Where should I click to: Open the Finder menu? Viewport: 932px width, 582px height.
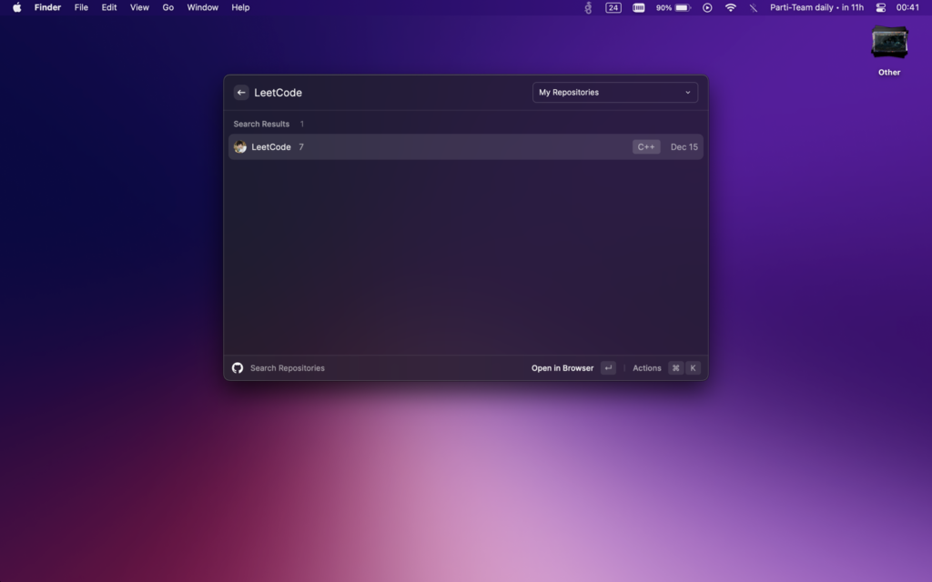[x=47, y=7]
